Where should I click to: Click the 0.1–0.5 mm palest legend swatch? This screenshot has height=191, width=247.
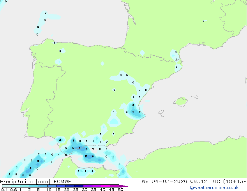[x=7, y=186]
